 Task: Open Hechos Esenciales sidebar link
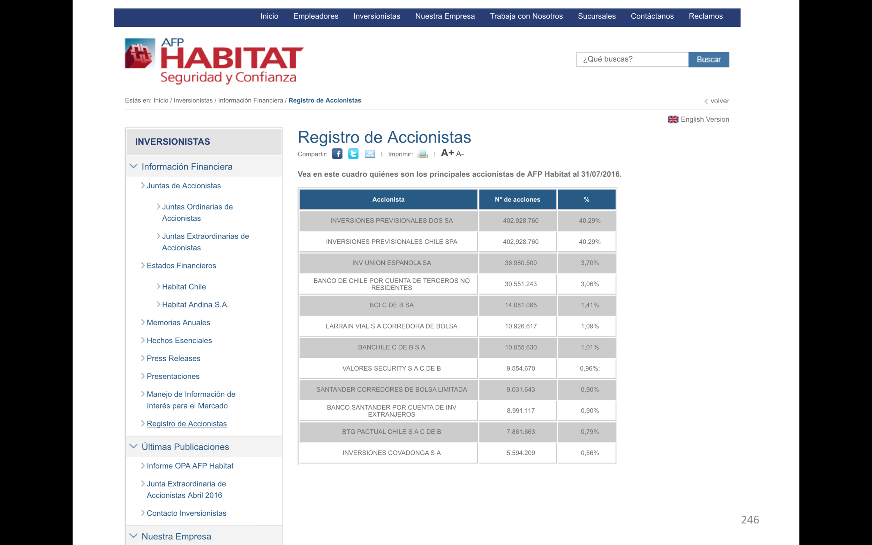(x=179, y=340)
